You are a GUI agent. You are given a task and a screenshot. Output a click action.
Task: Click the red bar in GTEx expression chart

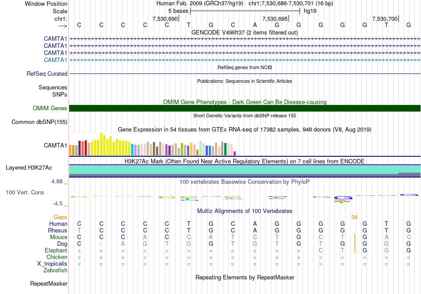point(86,148)
